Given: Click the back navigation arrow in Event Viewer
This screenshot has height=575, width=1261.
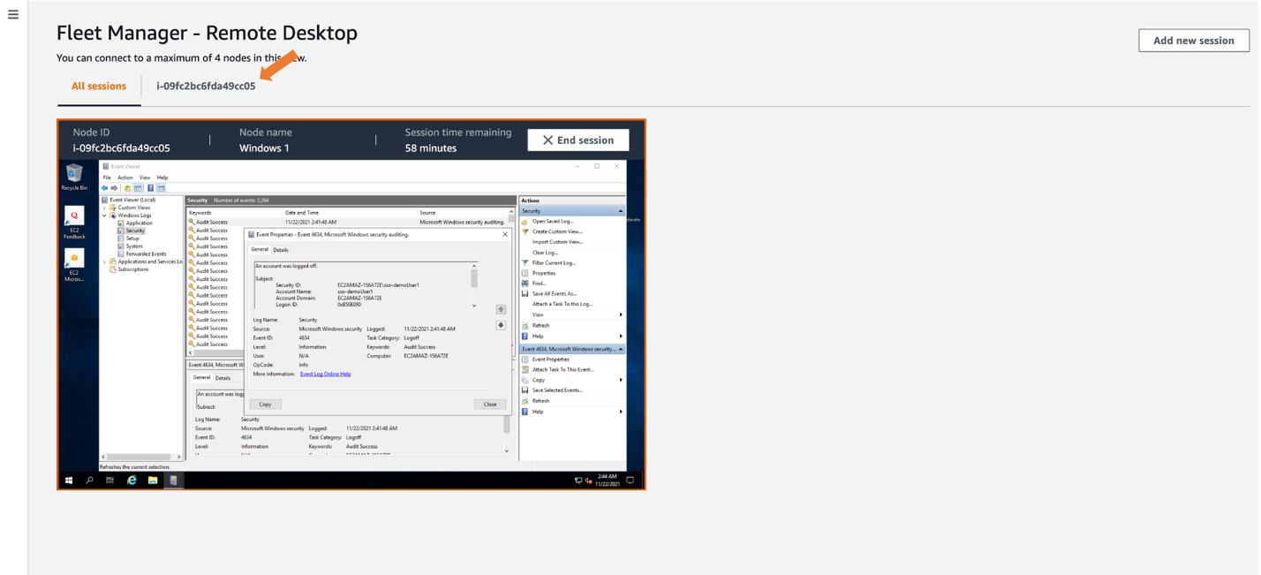Looking at the screenshot, I should [104, 188].
